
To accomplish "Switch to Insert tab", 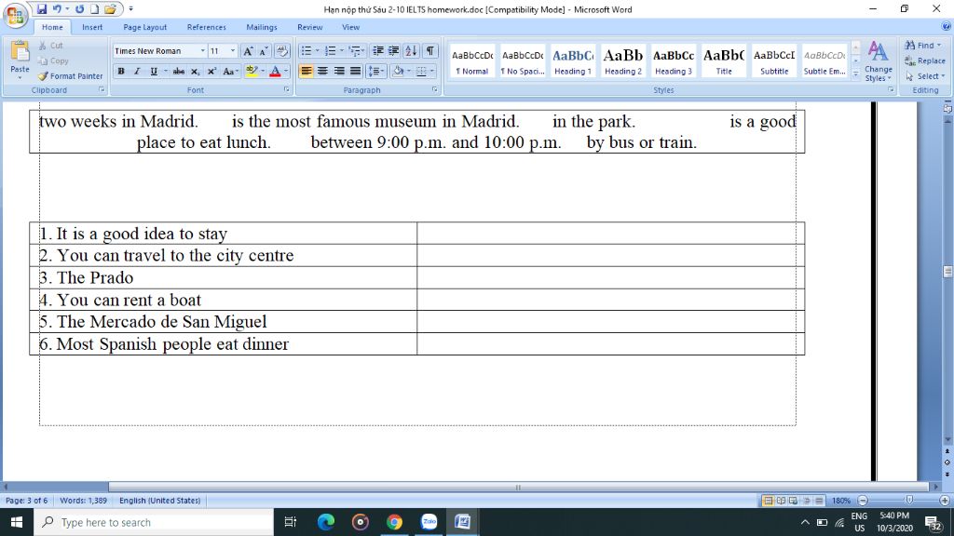I will point(92,27).
